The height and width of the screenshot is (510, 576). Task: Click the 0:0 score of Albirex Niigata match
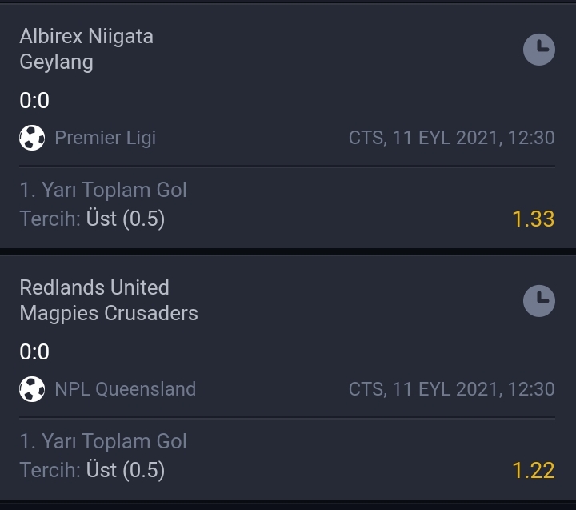[x=34, y=100]
